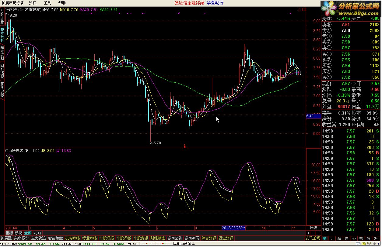Open the 机构攻略 tab
Screen dimensions: 382x247
click(72, 238)
